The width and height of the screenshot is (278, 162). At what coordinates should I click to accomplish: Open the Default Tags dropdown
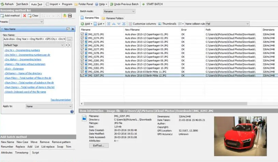[34, 45]
